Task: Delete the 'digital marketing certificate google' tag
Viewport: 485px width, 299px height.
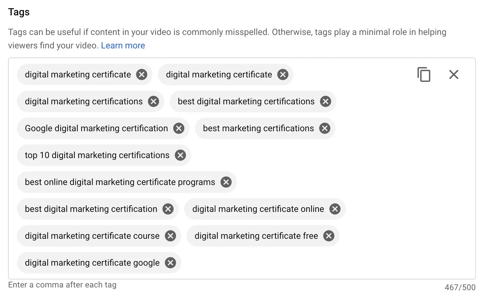Action: pyautogui.click(x=170, y=263)
